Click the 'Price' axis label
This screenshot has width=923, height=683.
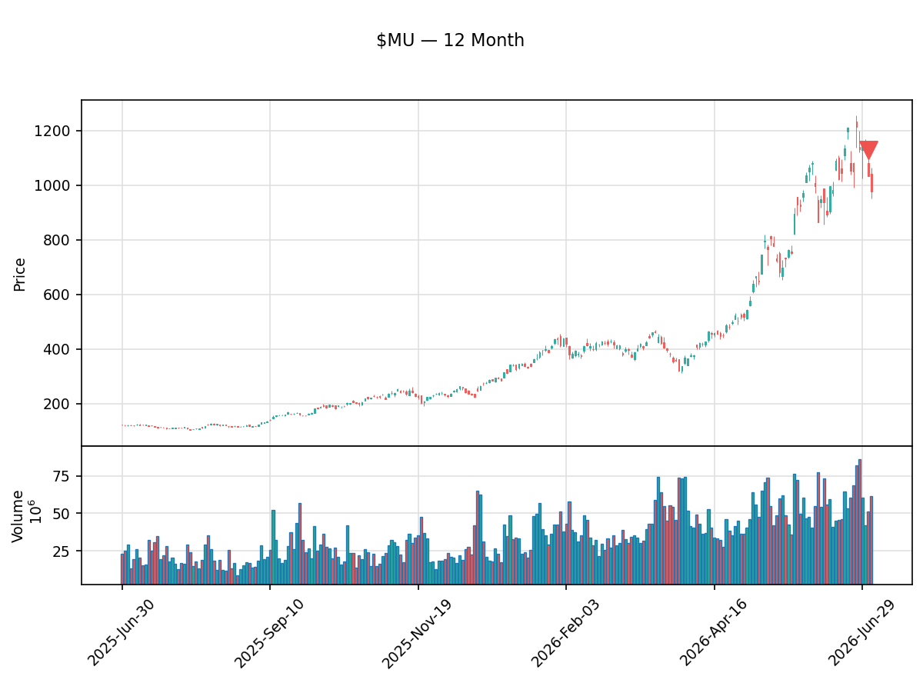(x=20, y=274)
